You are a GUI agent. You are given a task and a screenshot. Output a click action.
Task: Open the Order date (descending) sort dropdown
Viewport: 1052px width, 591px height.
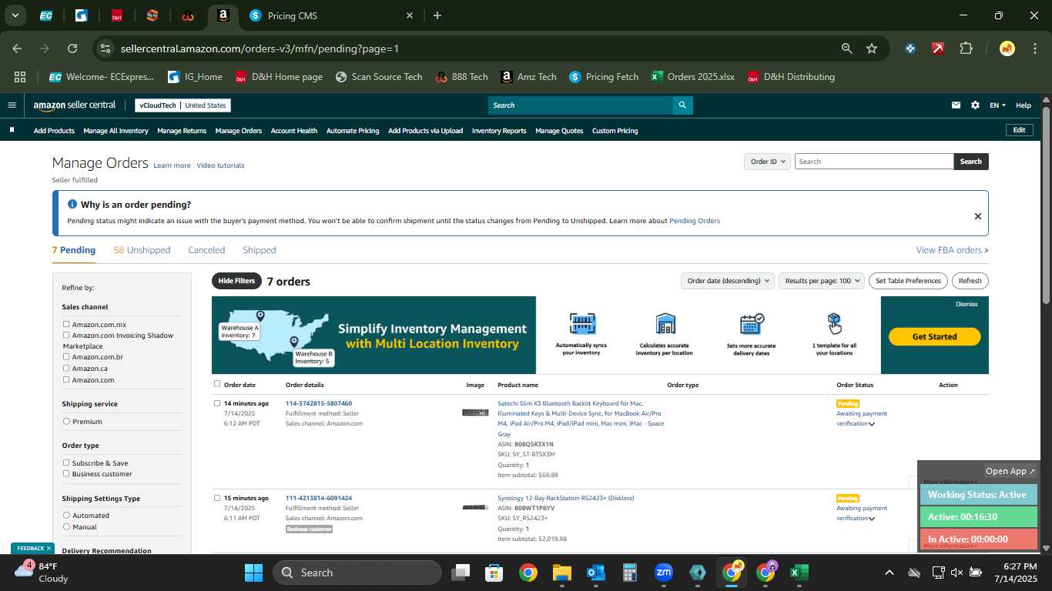pos(727,281)
